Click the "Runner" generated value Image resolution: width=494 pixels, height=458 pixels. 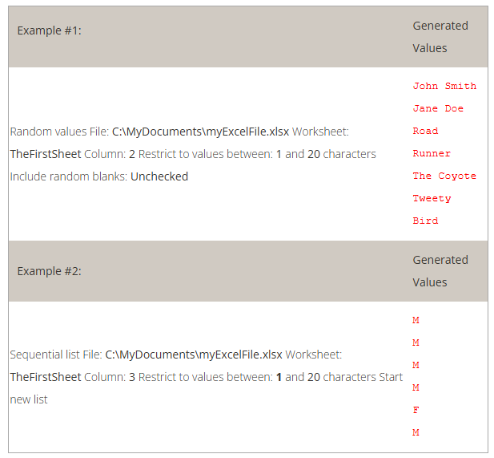click(432, 153)
